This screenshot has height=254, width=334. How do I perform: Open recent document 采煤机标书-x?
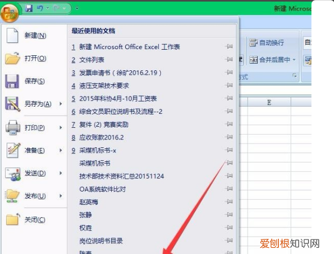point(97,150)
